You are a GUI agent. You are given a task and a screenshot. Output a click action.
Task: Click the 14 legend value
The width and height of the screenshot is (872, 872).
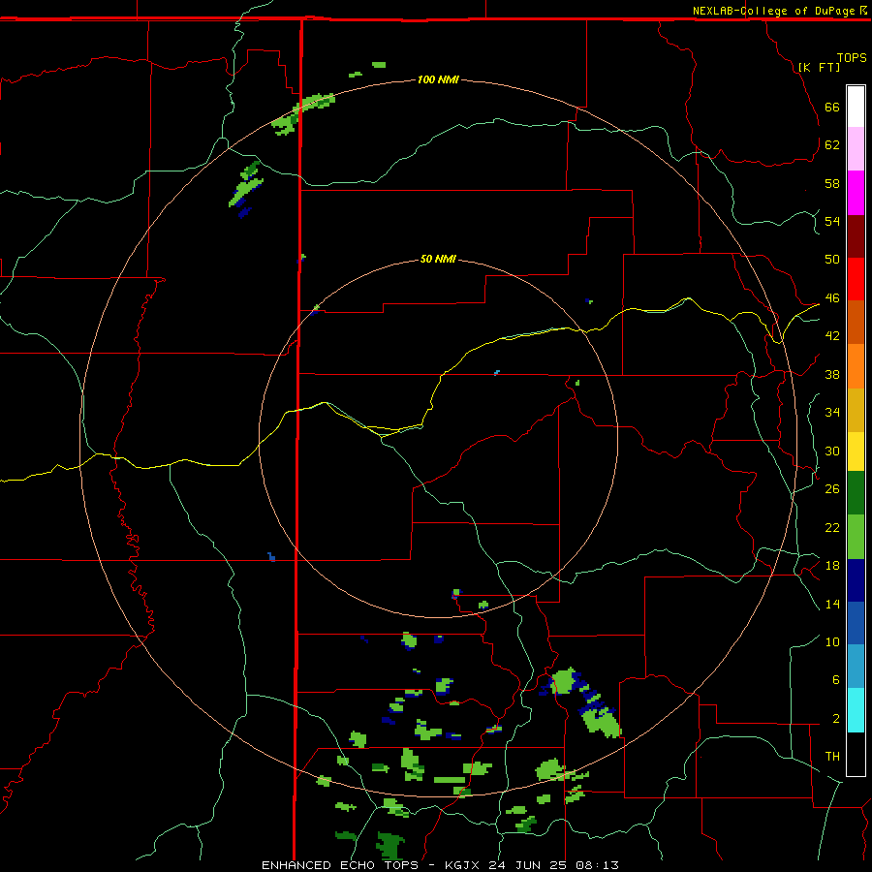(x=832, y=604)
